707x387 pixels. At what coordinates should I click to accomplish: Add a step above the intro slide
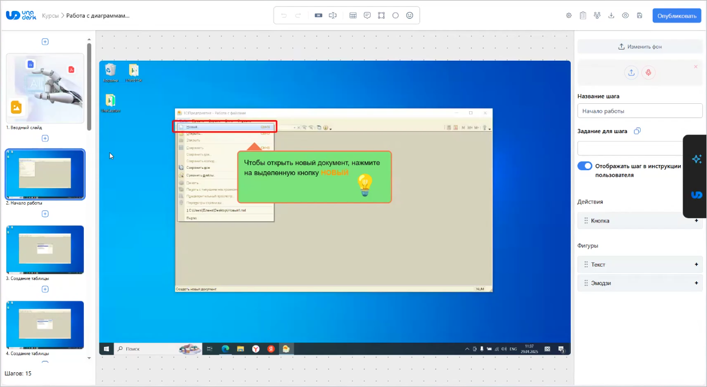(45, 41)
